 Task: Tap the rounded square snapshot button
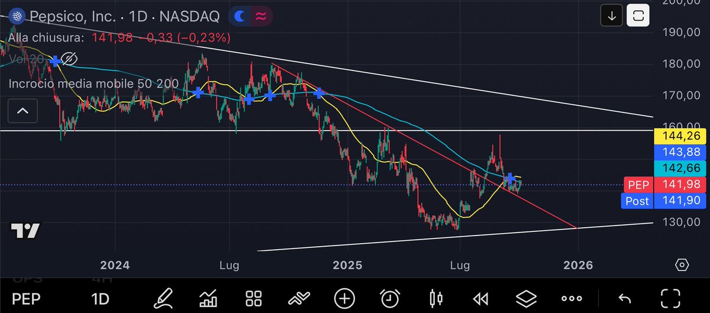(x=638, y=17)
